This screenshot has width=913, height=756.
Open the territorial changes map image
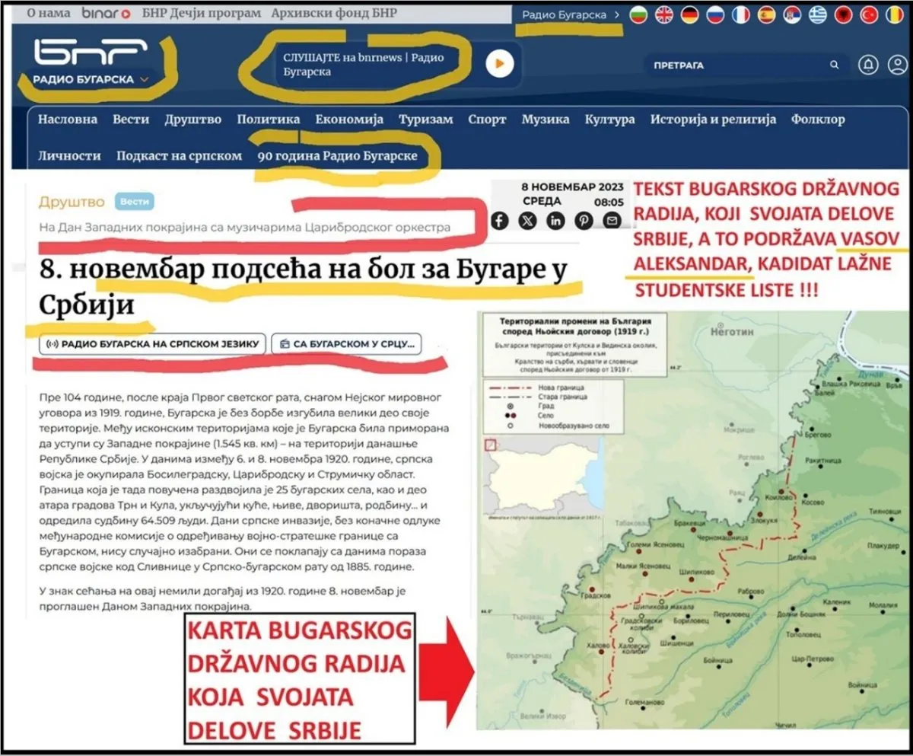tap(692, 520)
